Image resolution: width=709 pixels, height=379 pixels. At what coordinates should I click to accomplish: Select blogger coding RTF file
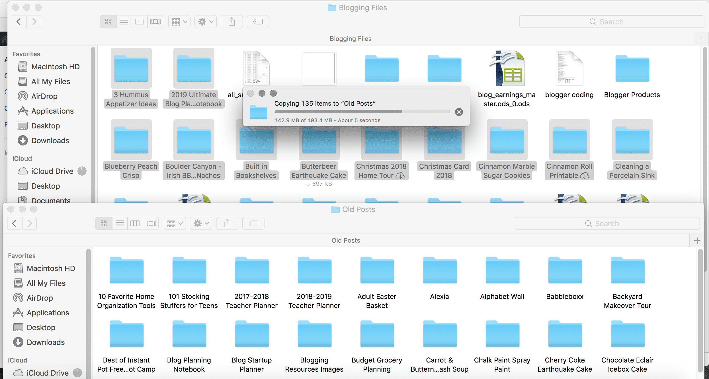pos(569,75)
